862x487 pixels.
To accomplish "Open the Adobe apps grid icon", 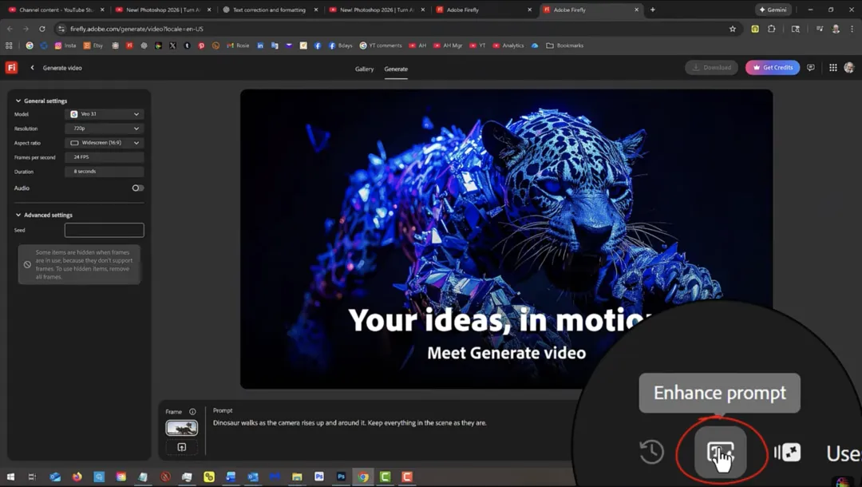I will [833, 67].
